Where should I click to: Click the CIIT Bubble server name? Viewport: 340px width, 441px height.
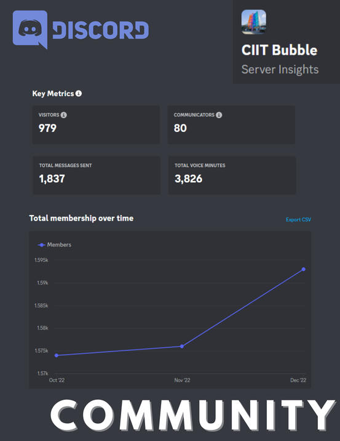pyautogui.click(x=279, y=50)
